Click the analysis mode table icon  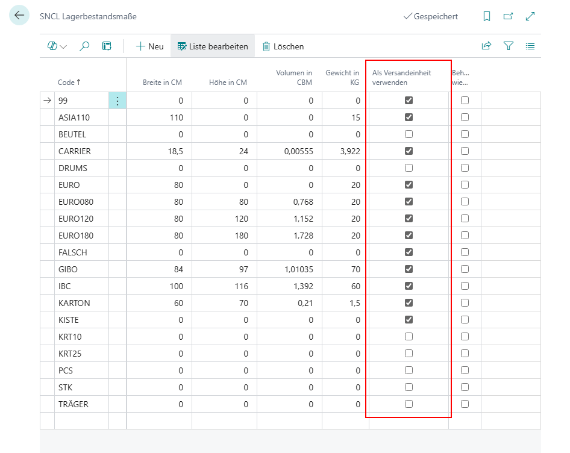click(x=107, y=46)
